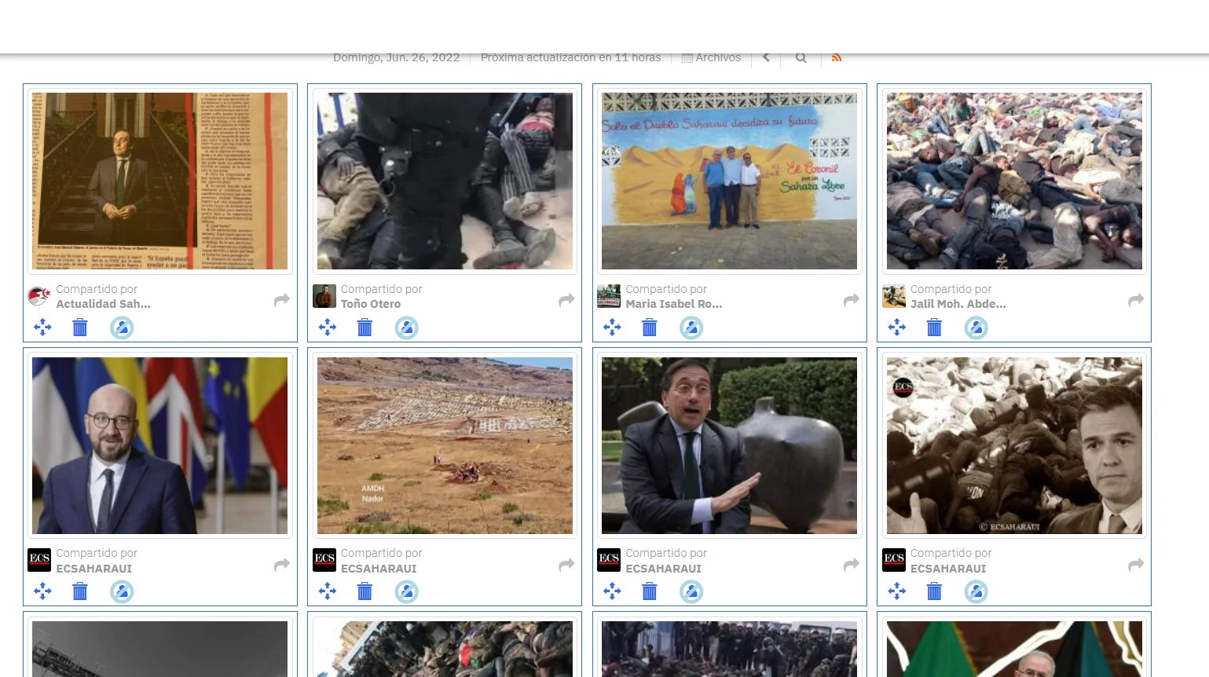Viewport: 1209px width, 677px height.
Task: Delete the Maria Isabel Ro... card with trash icon
Action: click(x=650, y=328)
